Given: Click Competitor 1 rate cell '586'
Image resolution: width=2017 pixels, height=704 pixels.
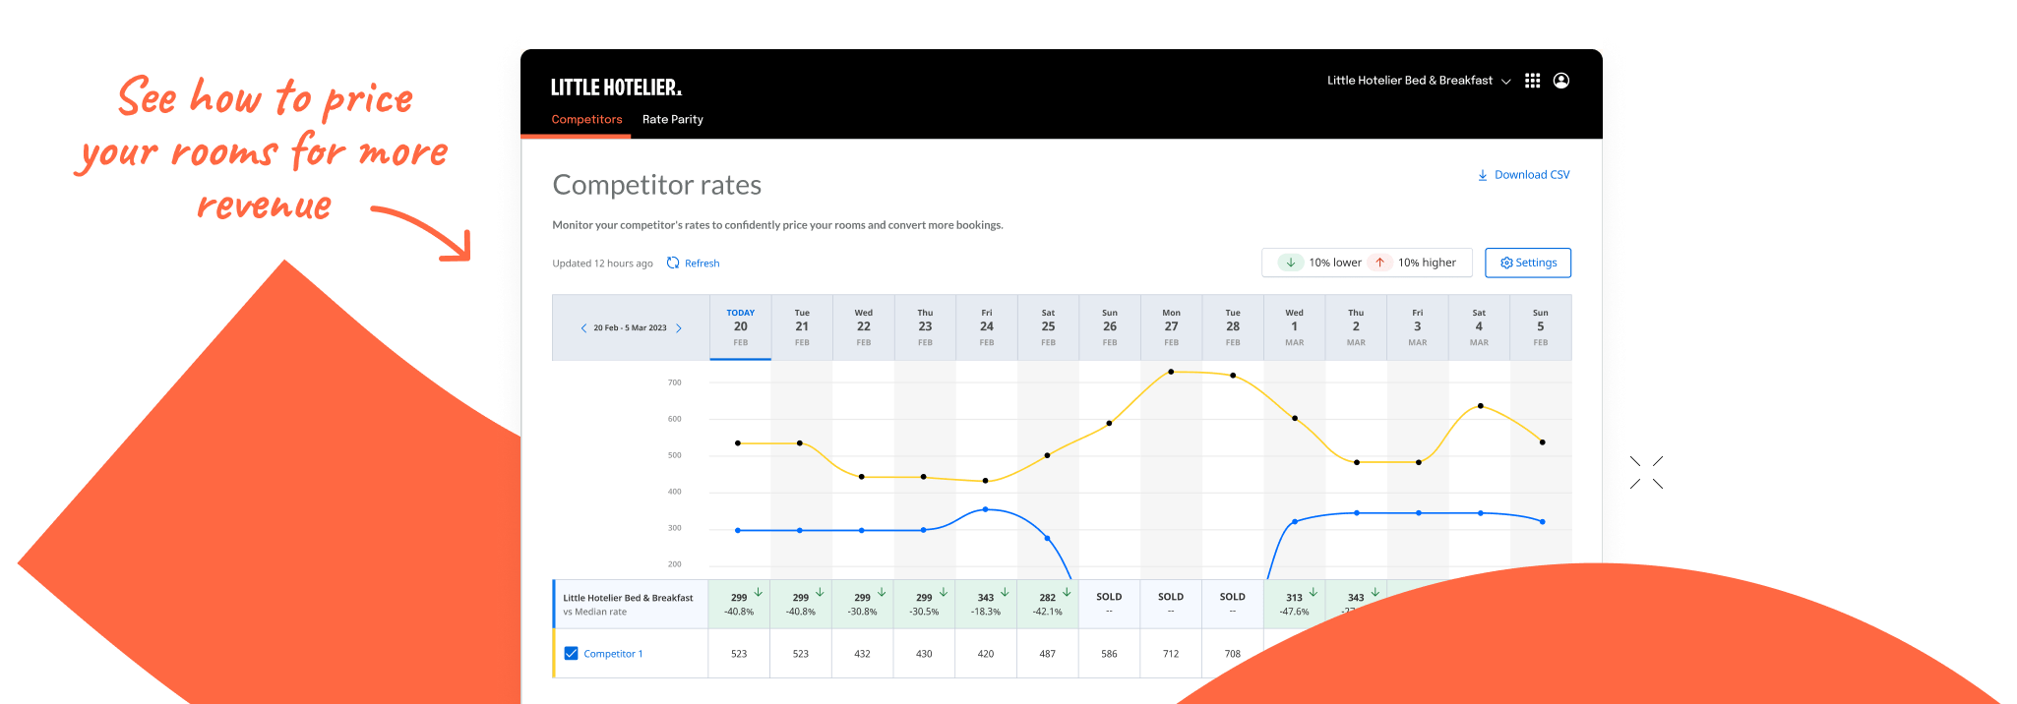Looking at the screenshot, I should tap(1109, 654).
